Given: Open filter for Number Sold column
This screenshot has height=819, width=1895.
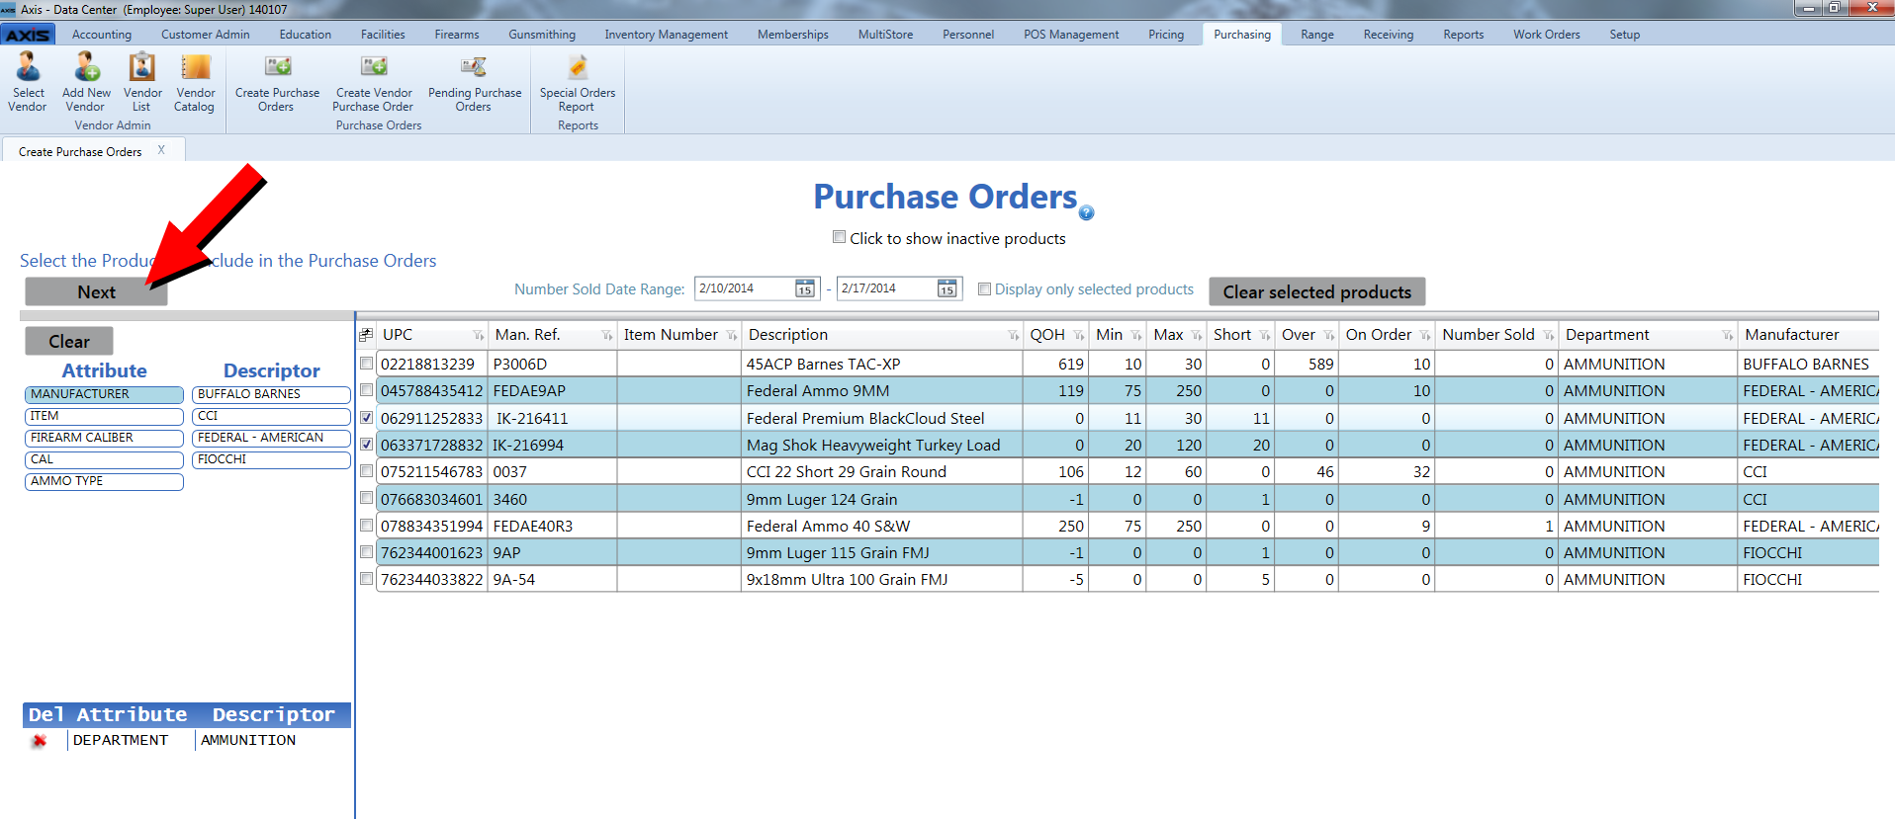Looking at the screenshot, I should (1548, 336).
